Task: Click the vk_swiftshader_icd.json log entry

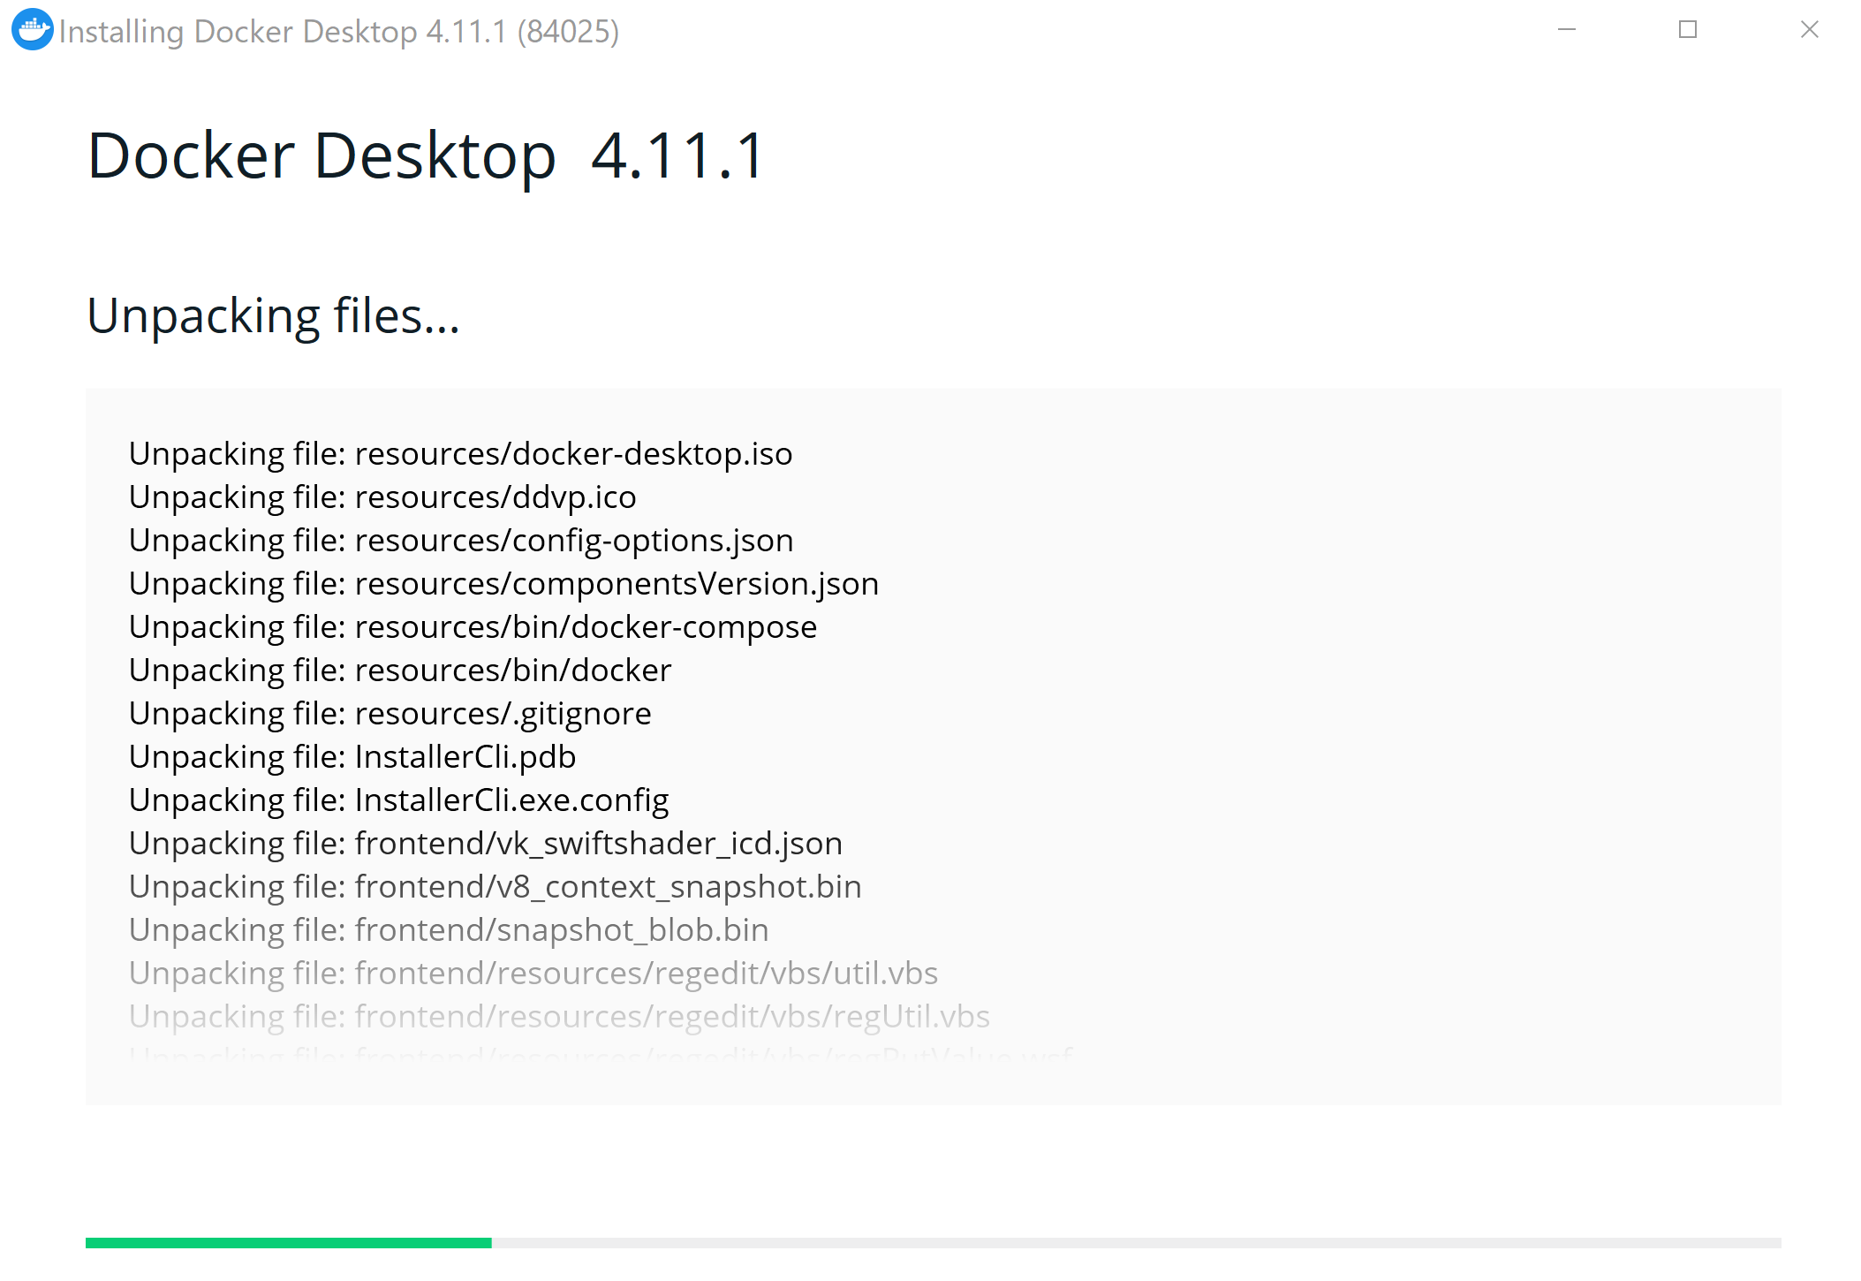Action: pyautogui.click(x=485, y=844)
